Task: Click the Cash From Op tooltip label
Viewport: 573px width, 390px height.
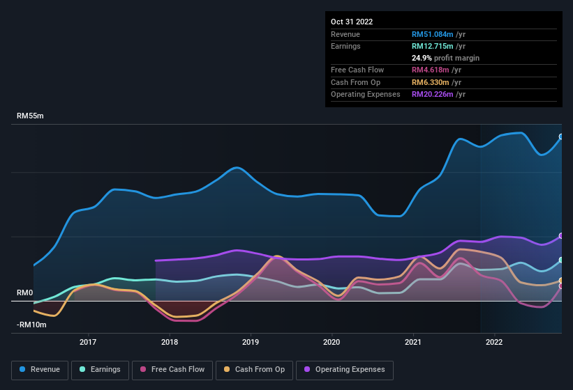Action: [x=355, y=82]
